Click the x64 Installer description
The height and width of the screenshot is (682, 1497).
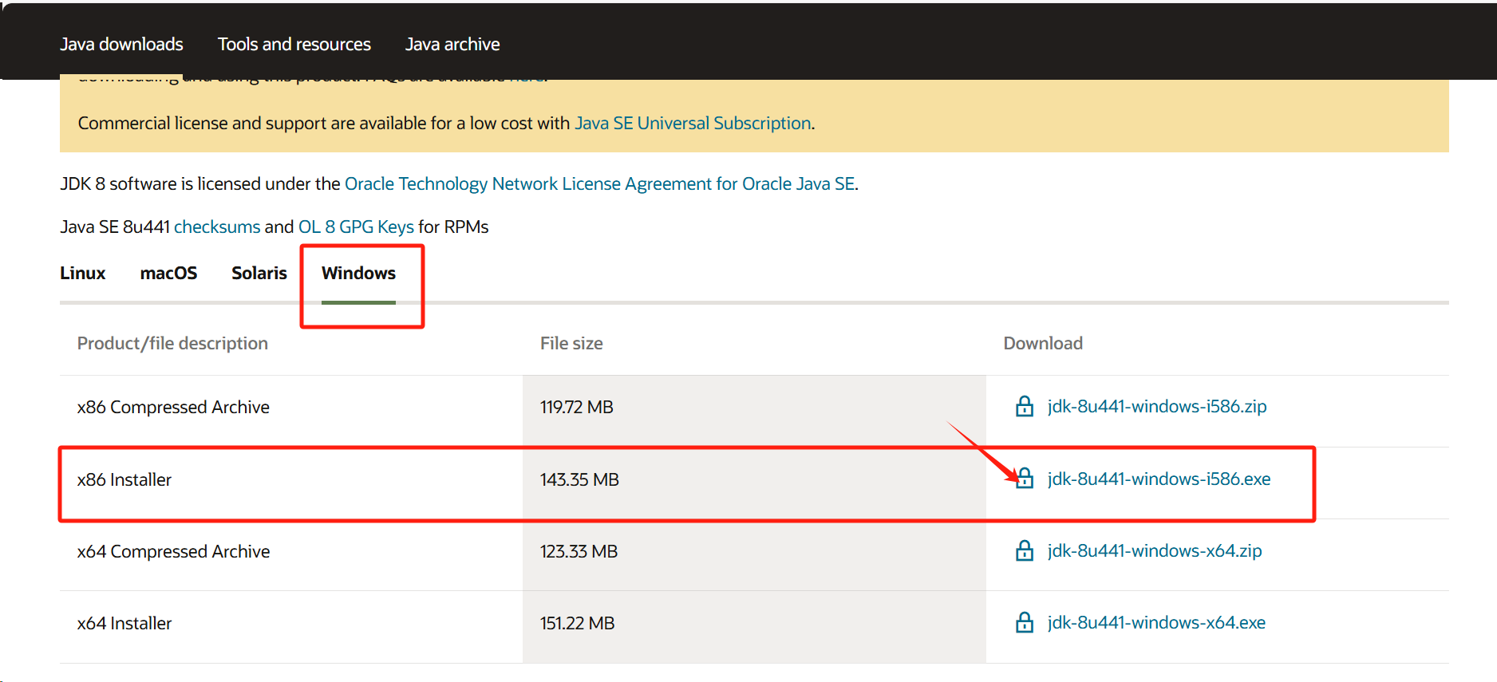(x=124, y=624)
